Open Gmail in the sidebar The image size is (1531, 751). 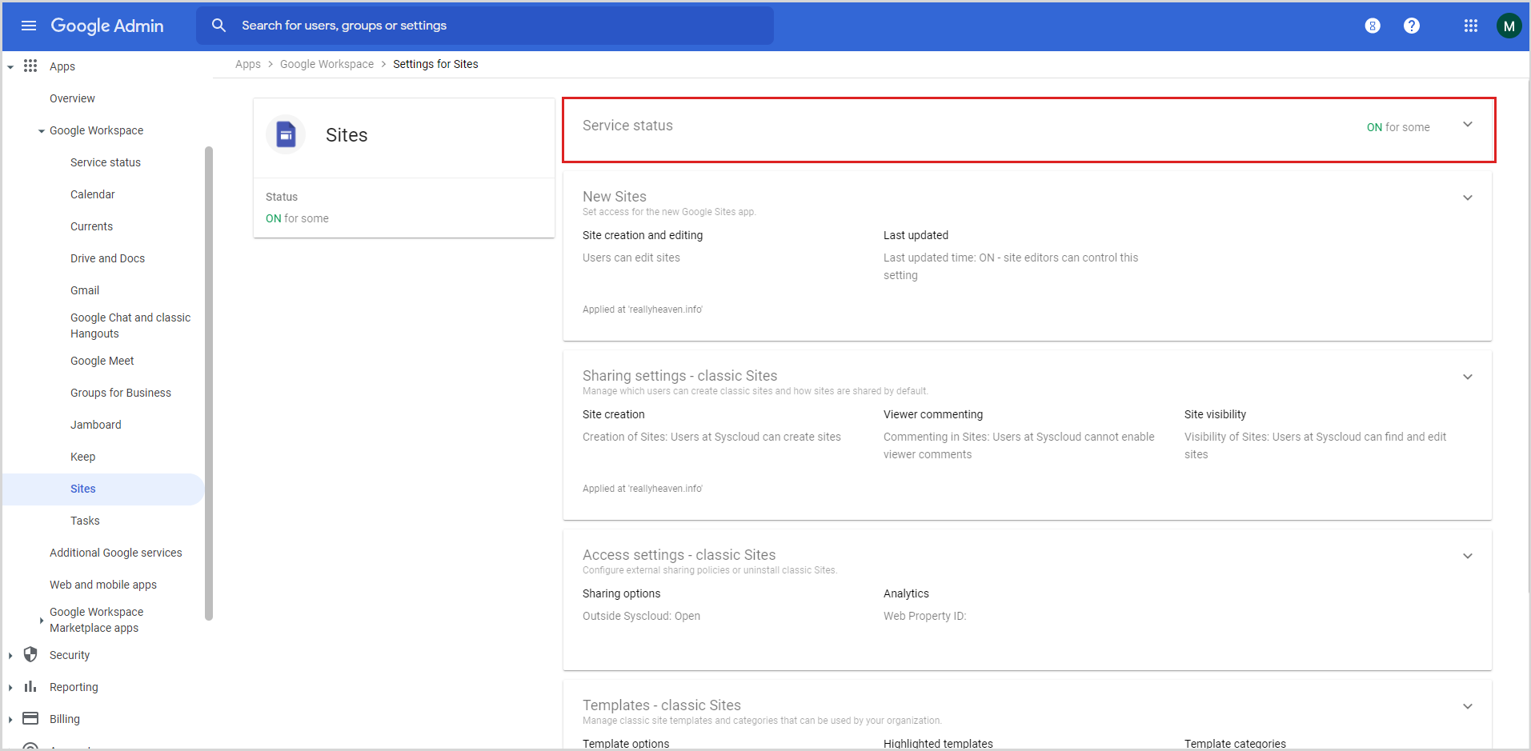(85, 290)
